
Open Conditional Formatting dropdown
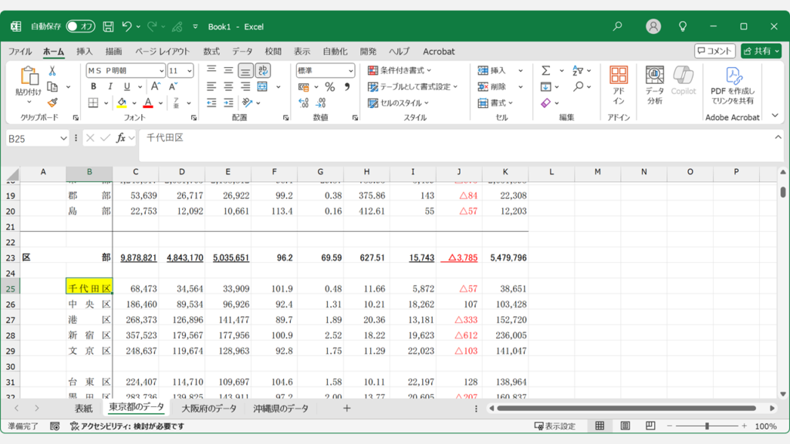[400, 70]
